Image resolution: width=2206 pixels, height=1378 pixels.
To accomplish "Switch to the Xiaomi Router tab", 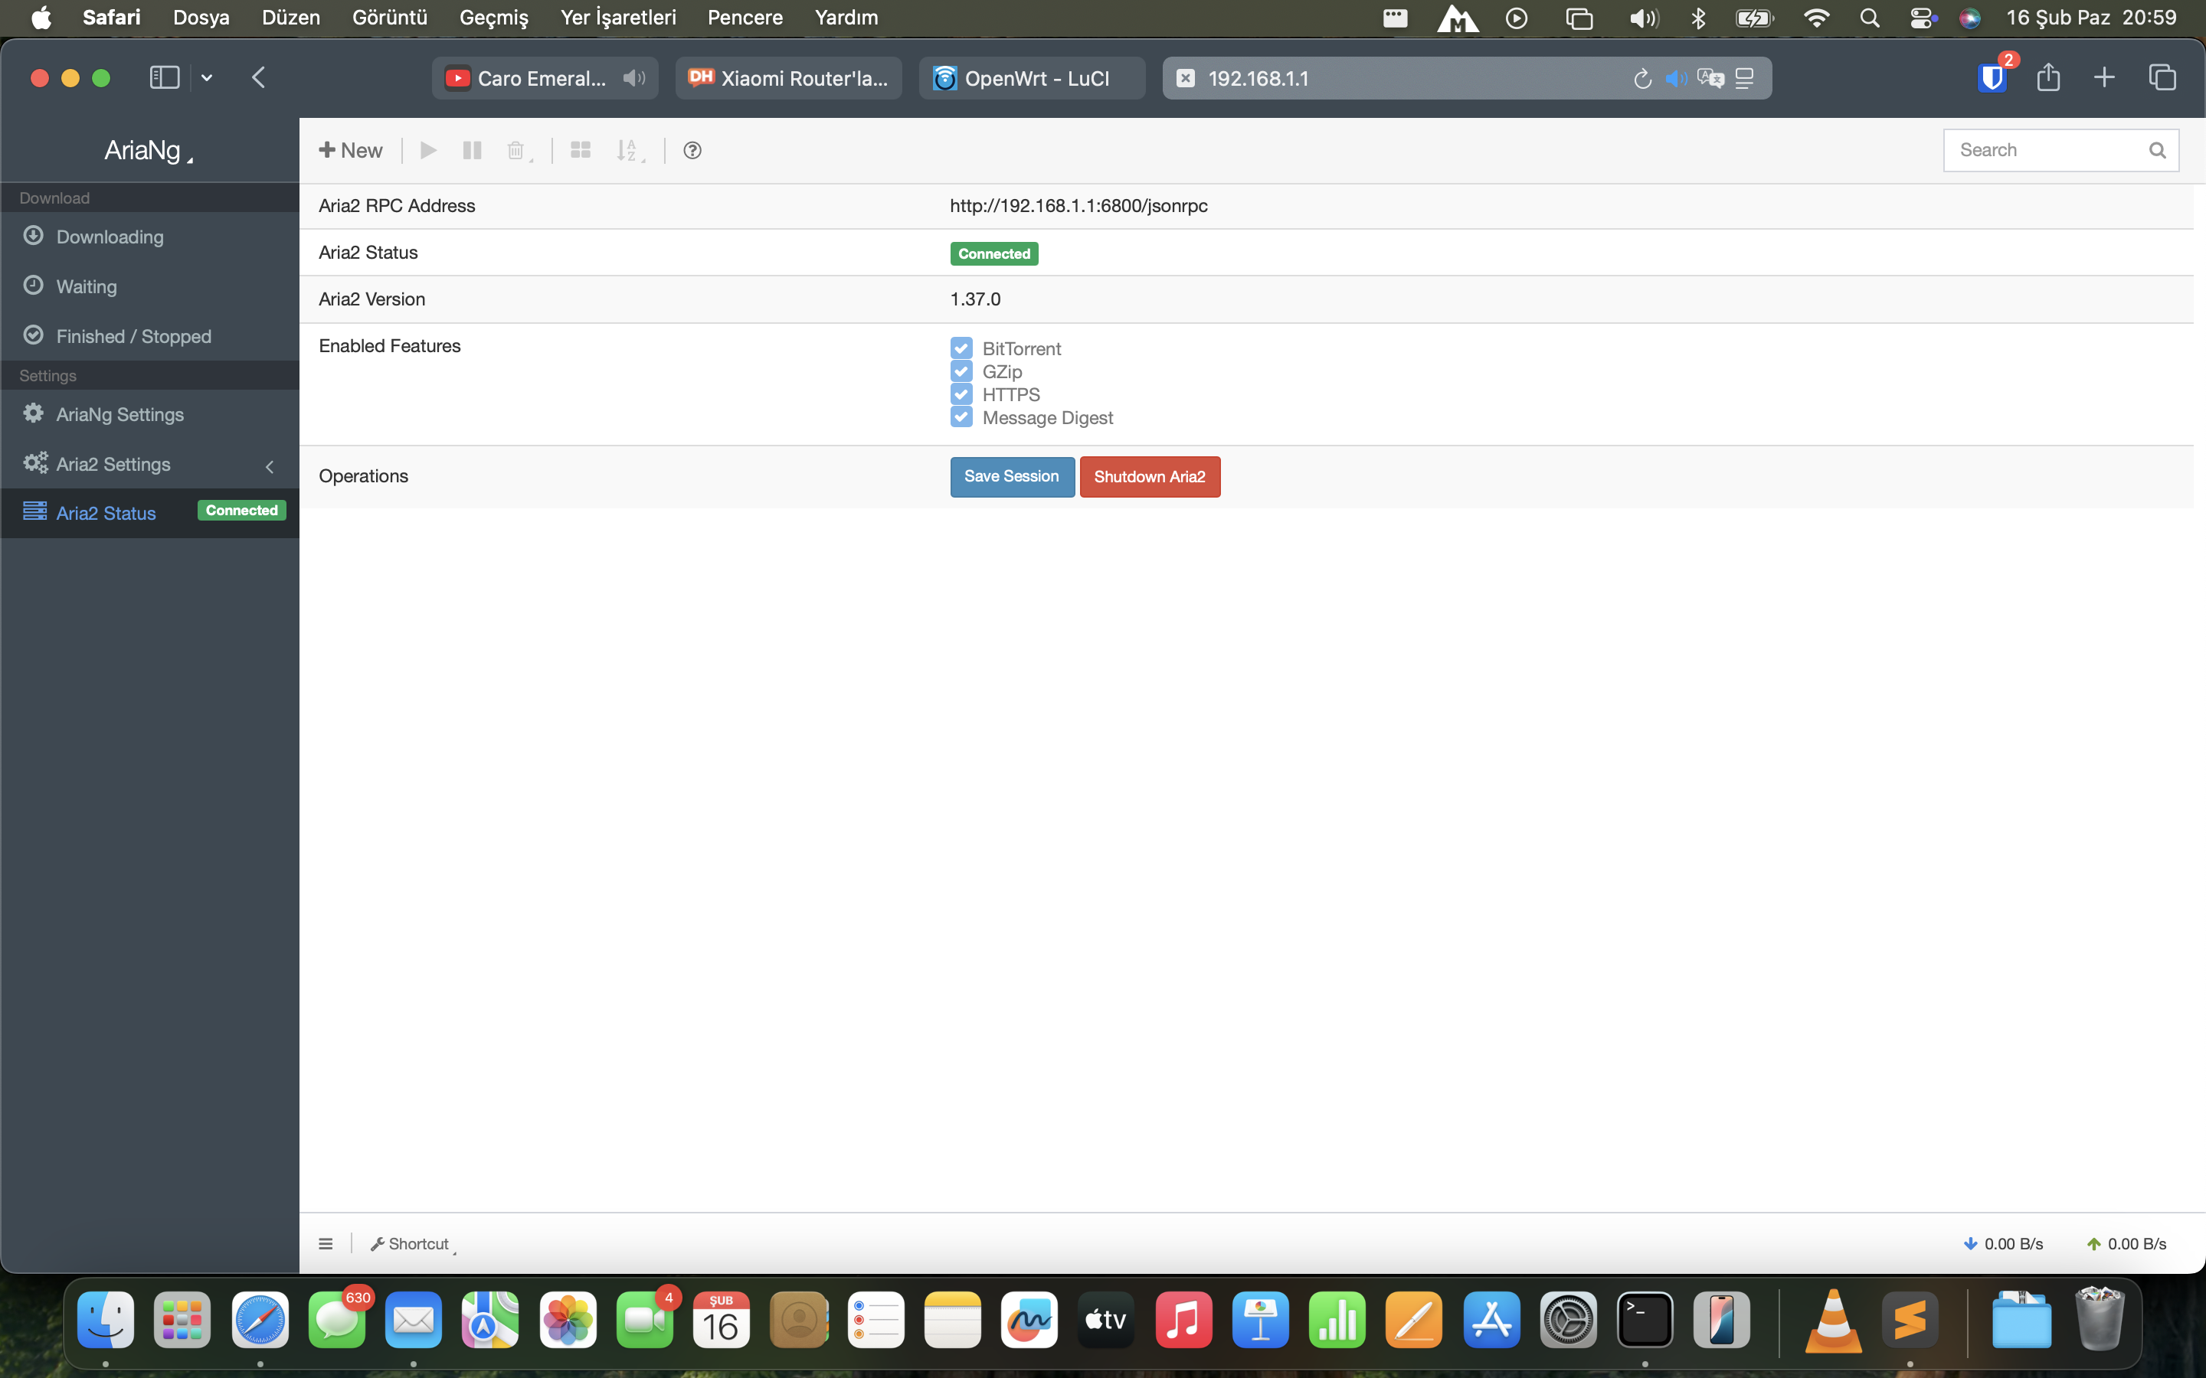I will click(x=788, y=78).
